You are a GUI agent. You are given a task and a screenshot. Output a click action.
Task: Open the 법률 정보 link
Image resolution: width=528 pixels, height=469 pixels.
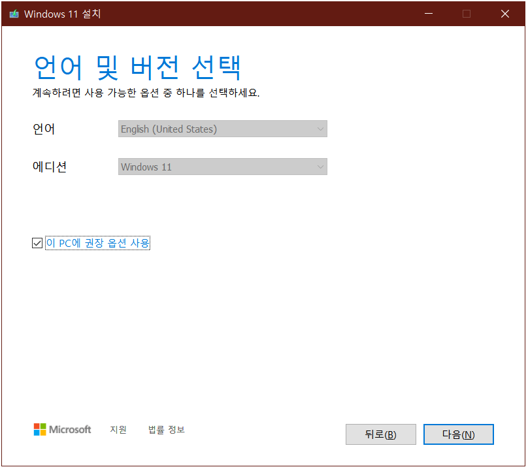click(x=167, y=430)
